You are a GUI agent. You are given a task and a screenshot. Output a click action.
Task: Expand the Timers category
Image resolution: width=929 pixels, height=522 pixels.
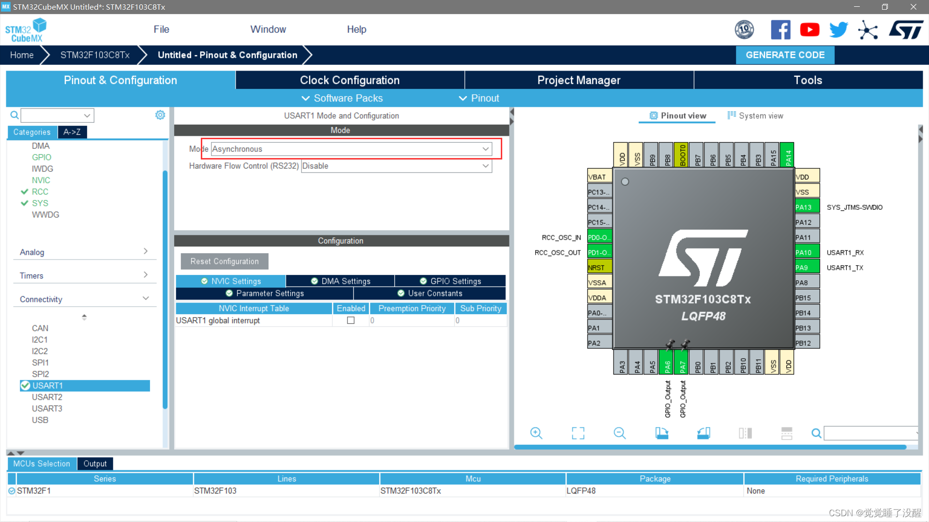point(84,275)
